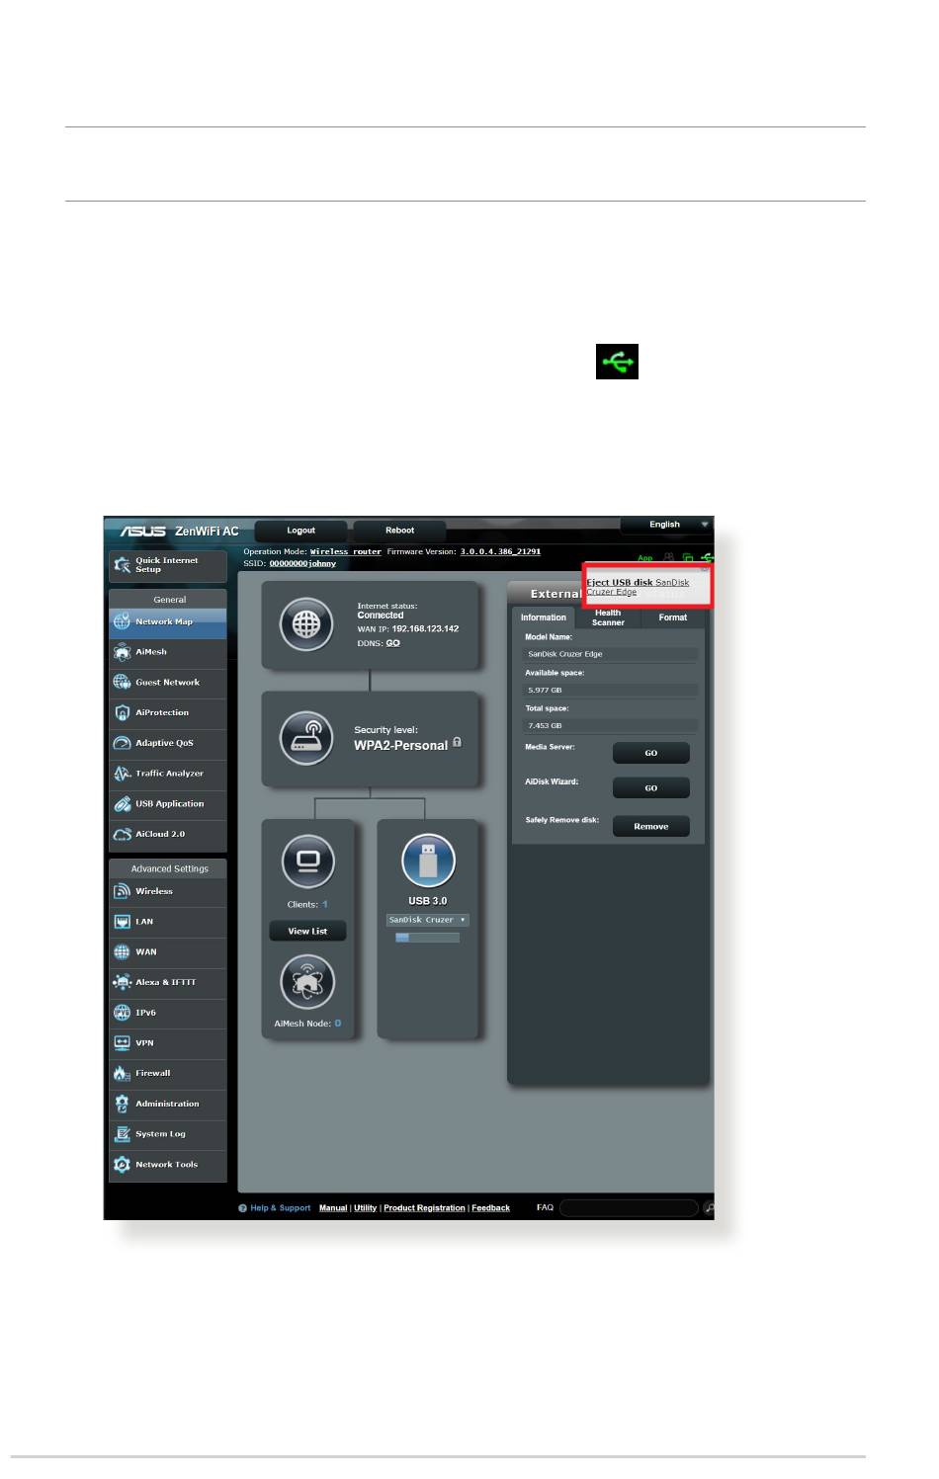The height and width of the screenshot is (1479, 939).
Task: Click the Feedback link in footer
Action: tap(491, 1208)
